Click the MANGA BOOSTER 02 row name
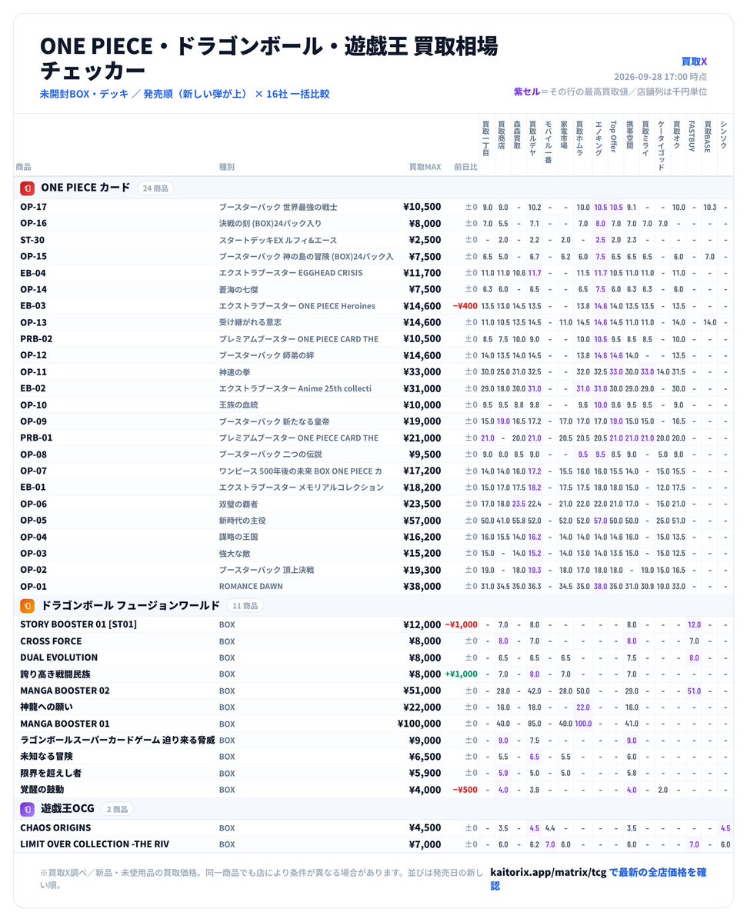The height and width of the screenshot is (922, 747). [x=65, y=691]
